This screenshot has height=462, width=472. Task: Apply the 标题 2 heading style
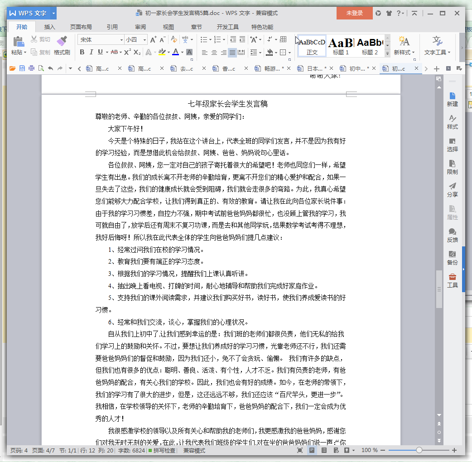click(370, 46)
